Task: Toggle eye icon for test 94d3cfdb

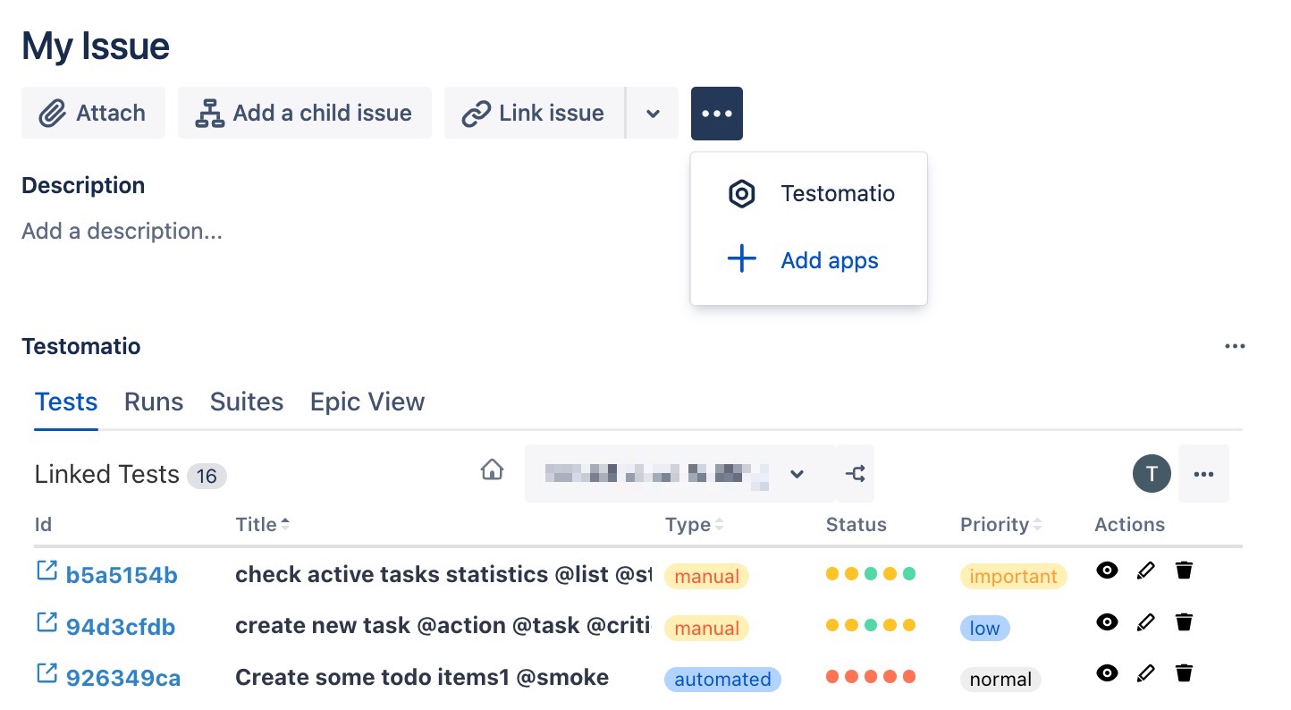Action: (x=1107, y=622)
